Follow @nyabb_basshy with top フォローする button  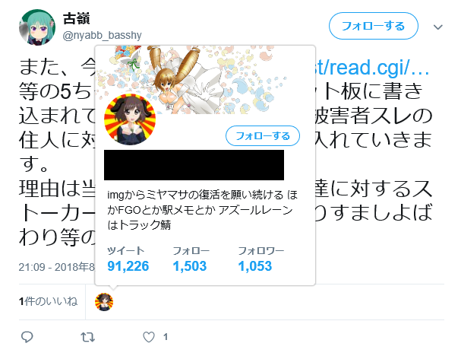click(x=374, y=26)
